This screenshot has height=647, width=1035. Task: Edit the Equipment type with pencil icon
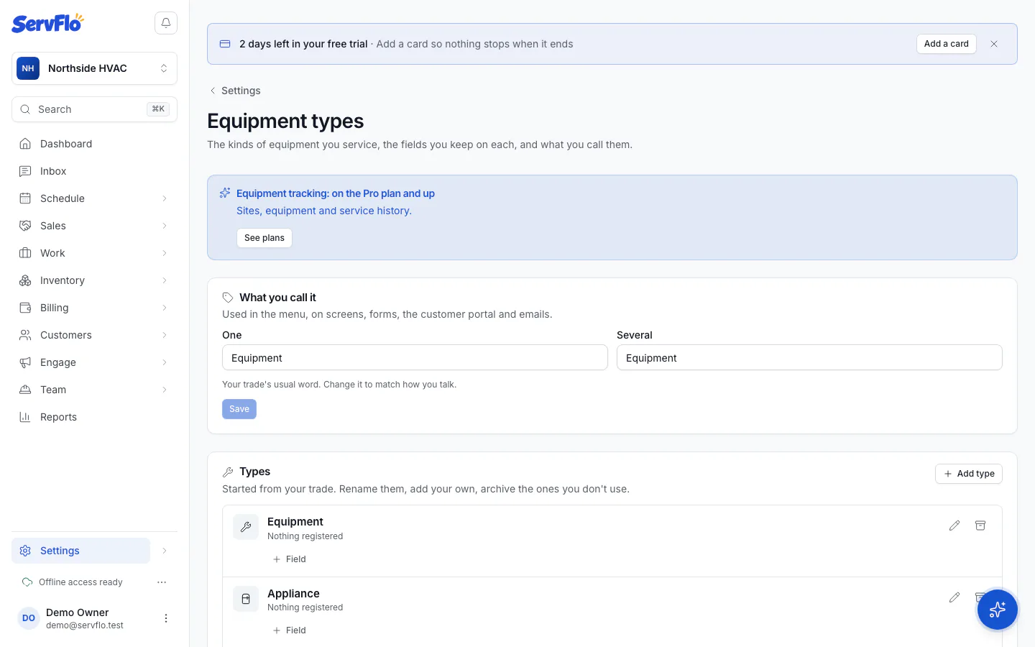click(954, 526)
